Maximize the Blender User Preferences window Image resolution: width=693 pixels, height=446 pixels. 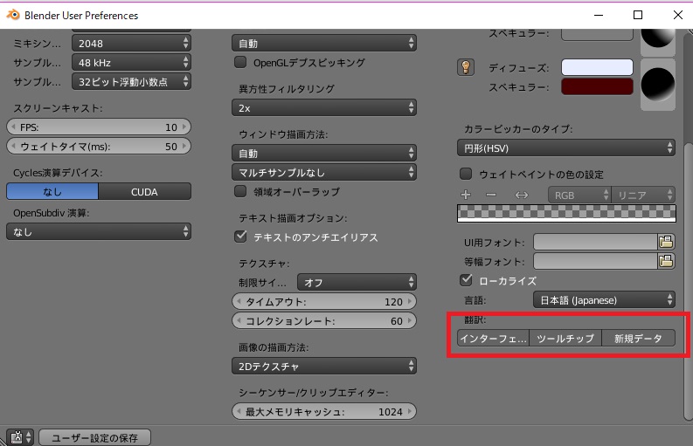[638, 15]
